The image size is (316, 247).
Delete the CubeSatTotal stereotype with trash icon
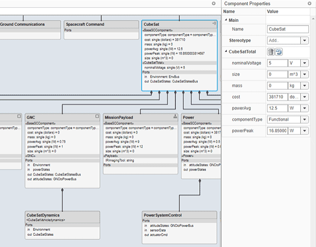[271, 51]
